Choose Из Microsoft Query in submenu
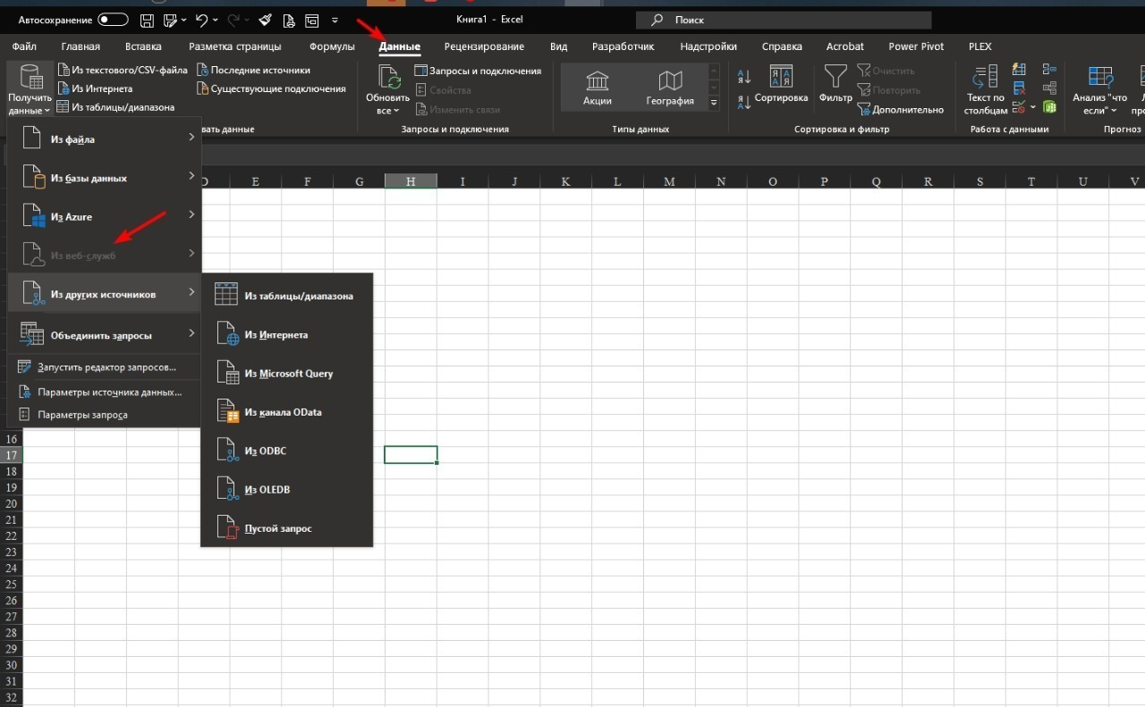 click(x=286, y=374)
